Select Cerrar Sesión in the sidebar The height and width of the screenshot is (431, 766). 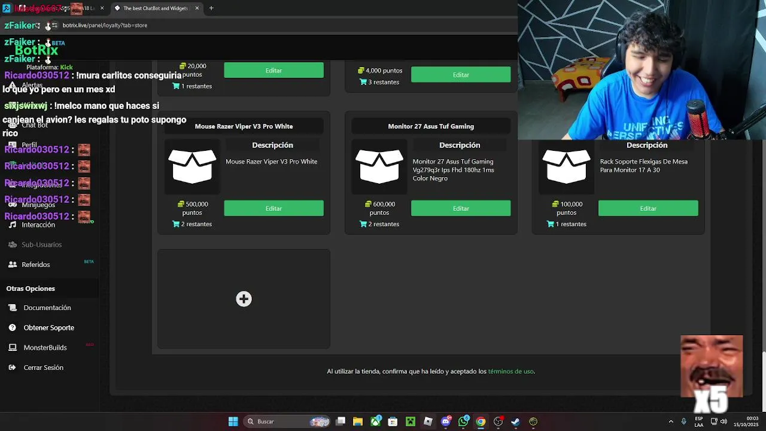(x=43, y=368)
